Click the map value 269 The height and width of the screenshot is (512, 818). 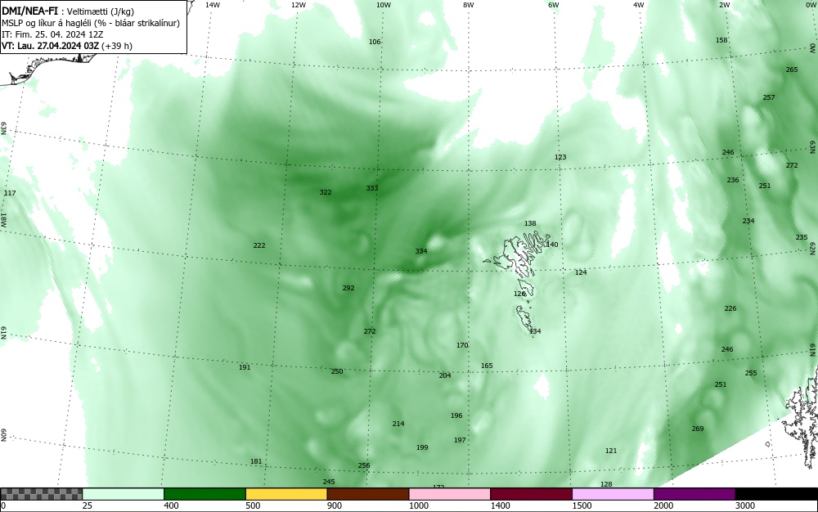[x=698, y=429]
